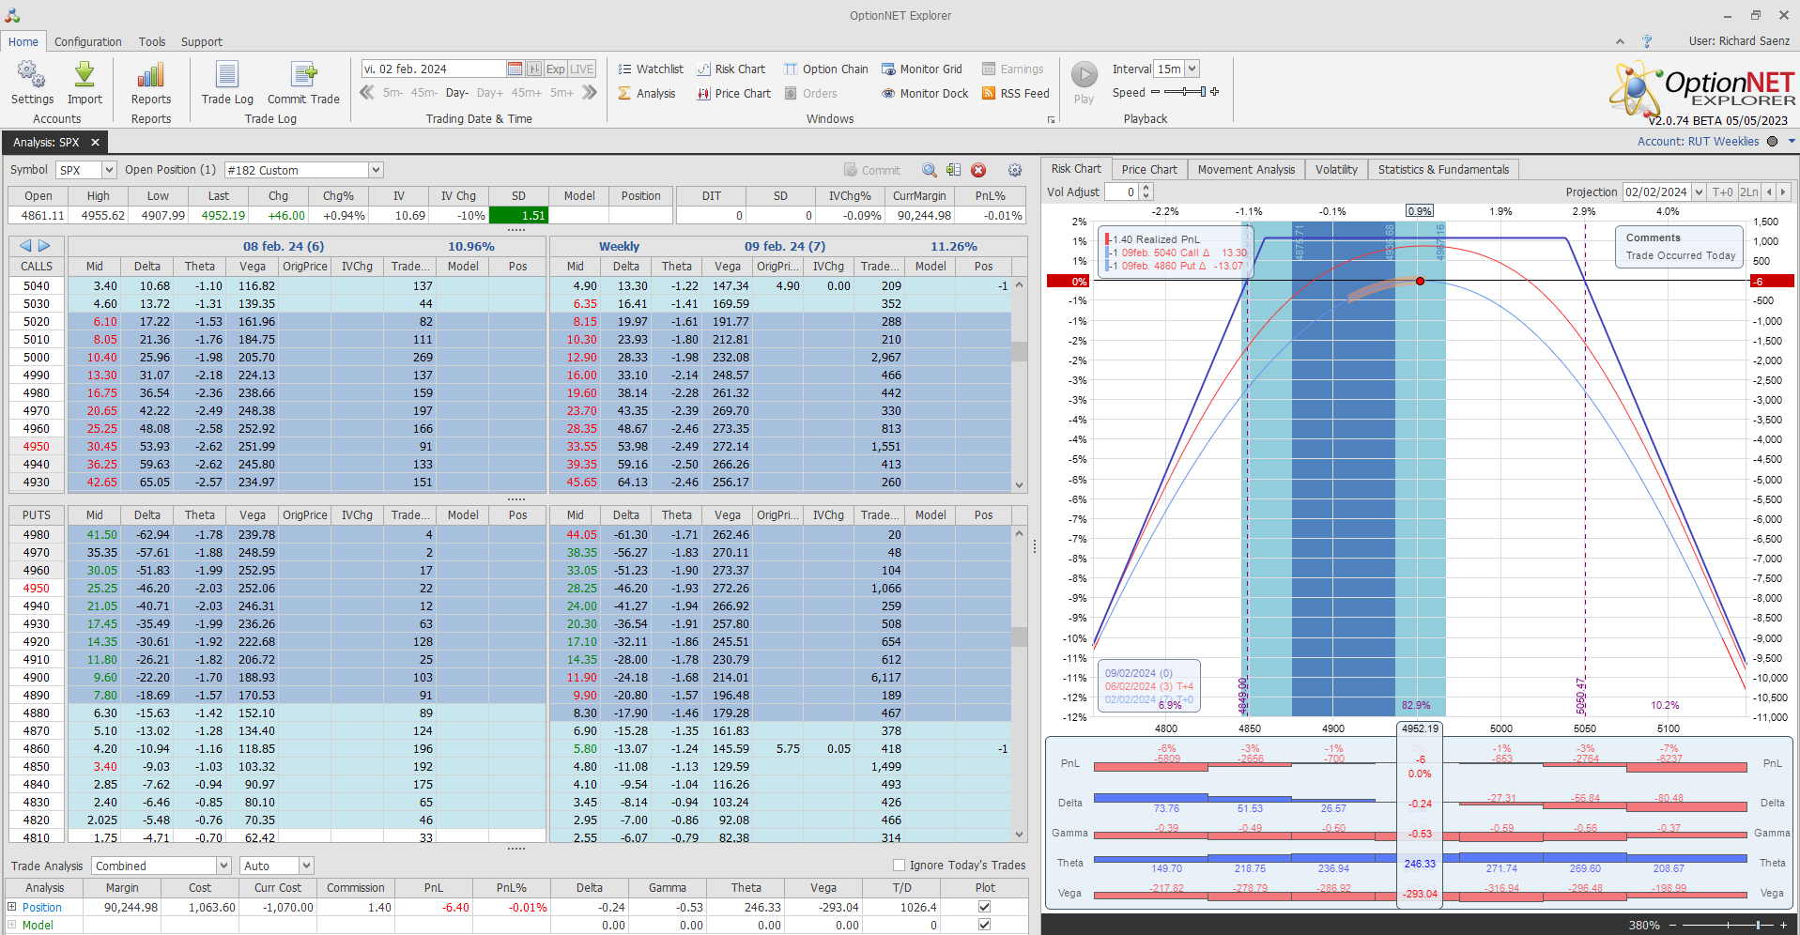The image size is (1800, 935).
Task: Open the Trade Log icon
Action: 227,75
